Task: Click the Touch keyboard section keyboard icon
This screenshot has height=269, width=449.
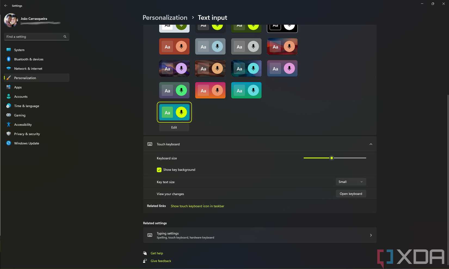Action: click(150, 144)
